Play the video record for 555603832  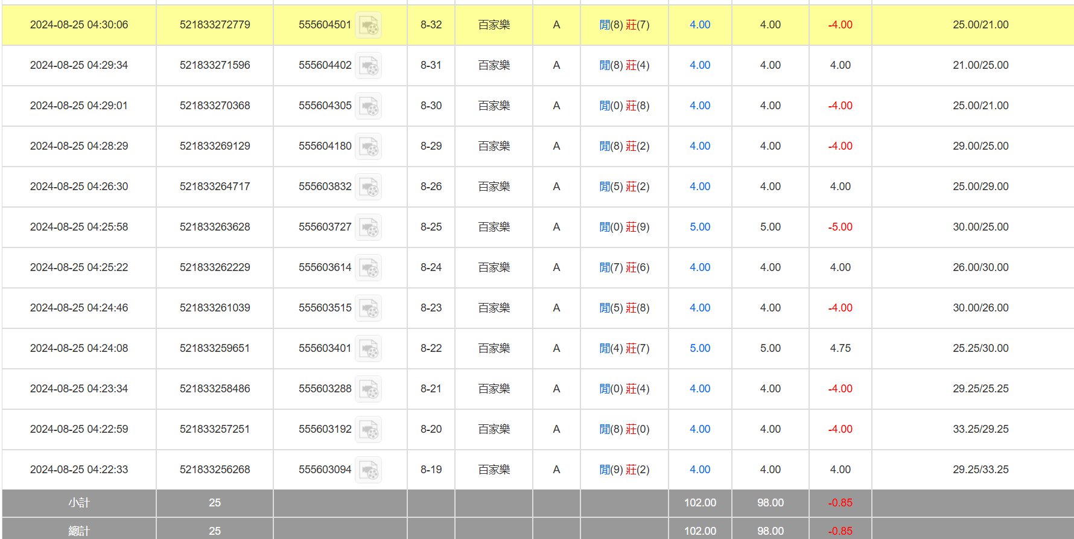coord(368,187)
